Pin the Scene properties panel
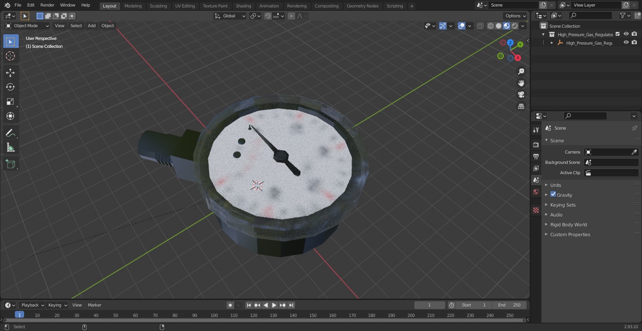This screenshot has height=331, width=642. 634,128
